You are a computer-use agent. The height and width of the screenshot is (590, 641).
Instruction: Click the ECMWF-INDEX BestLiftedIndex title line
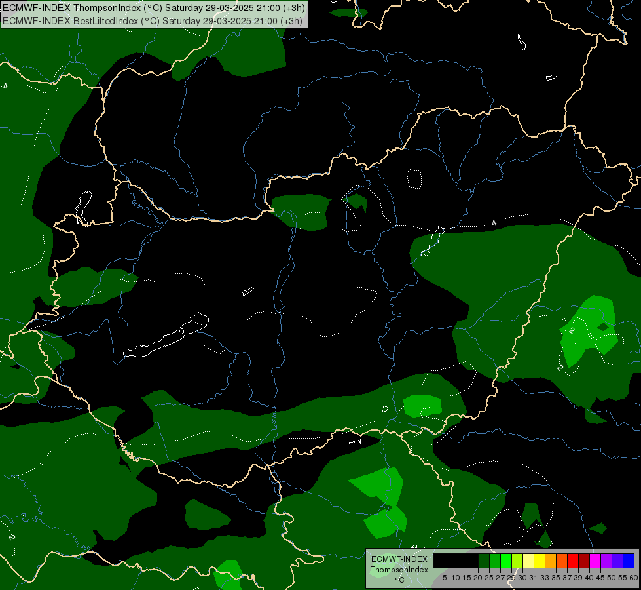(152, 21)
